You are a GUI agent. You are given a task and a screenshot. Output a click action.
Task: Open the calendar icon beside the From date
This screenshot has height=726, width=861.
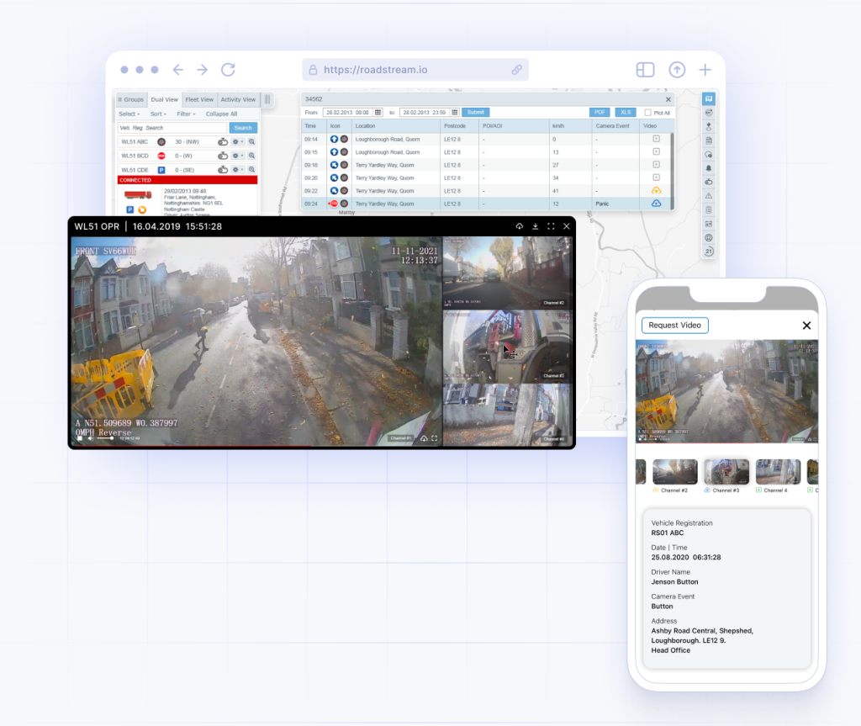(376, 112)
